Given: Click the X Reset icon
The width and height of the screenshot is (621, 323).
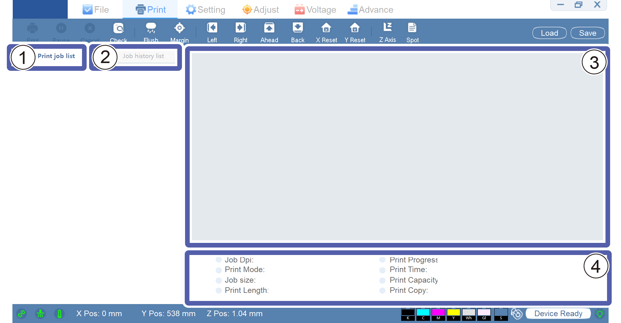Looking at the screenshot, I should tap(326, 30).
